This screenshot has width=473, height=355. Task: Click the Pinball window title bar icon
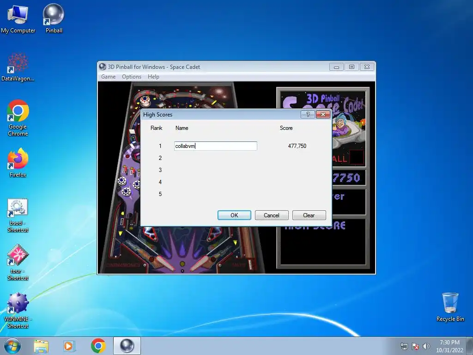click(103, 67)
